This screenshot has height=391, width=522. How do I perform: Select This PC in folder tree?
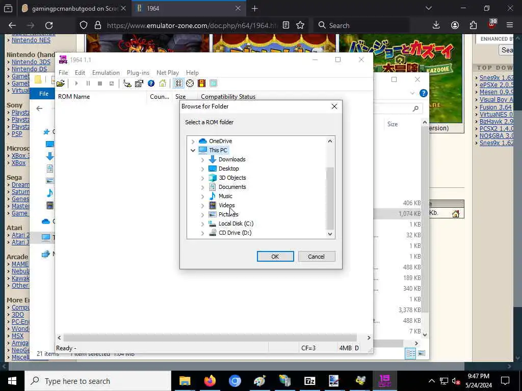tap(218, 150)
